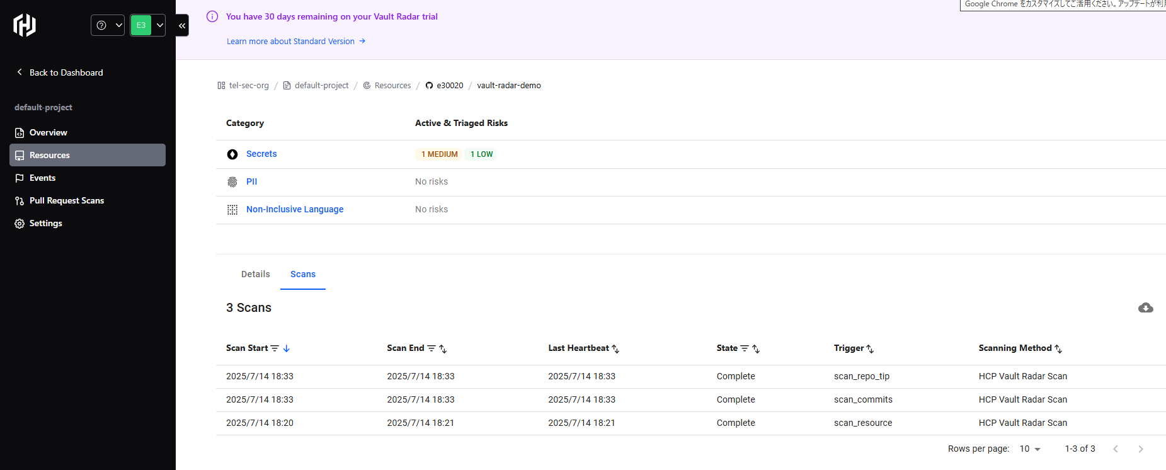Click the PII fingerprint icon
The image size is (1166, 470).
click(x=232, y=182)
